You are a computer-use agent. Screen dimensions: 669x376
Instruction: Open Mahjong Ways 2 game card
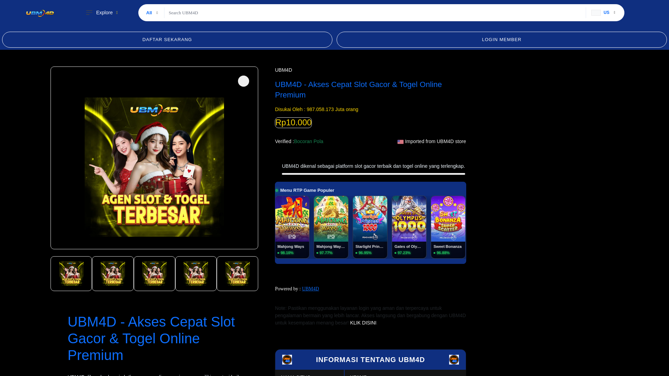[x=331, y=227]
